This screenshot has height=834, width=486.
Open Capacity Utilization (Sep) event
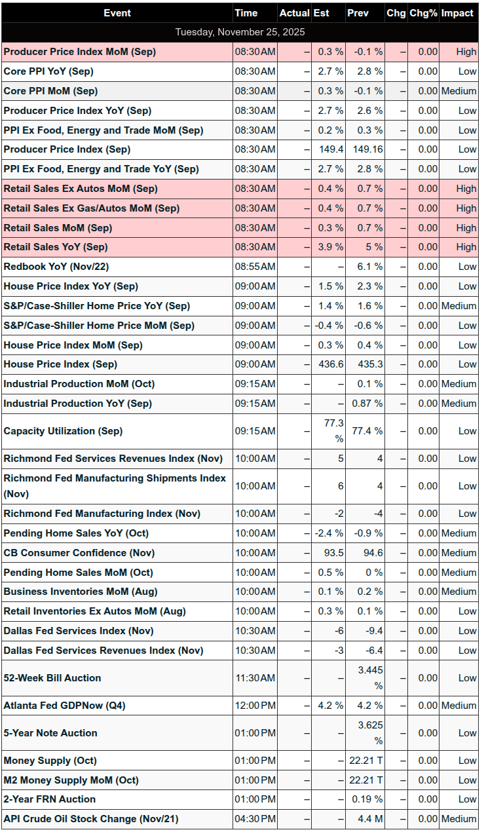(x=63, y=431)
